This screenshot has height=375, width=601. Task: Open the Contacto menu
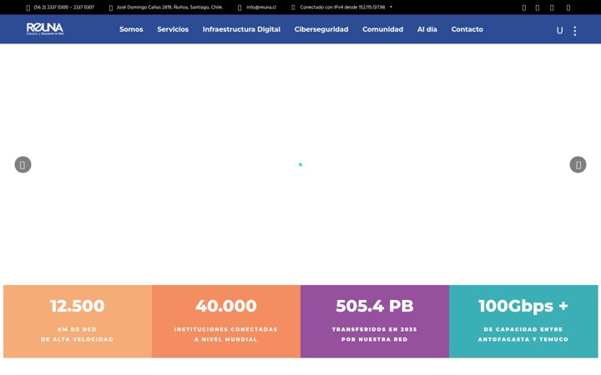pyautogui.click(x=467, y=29)
